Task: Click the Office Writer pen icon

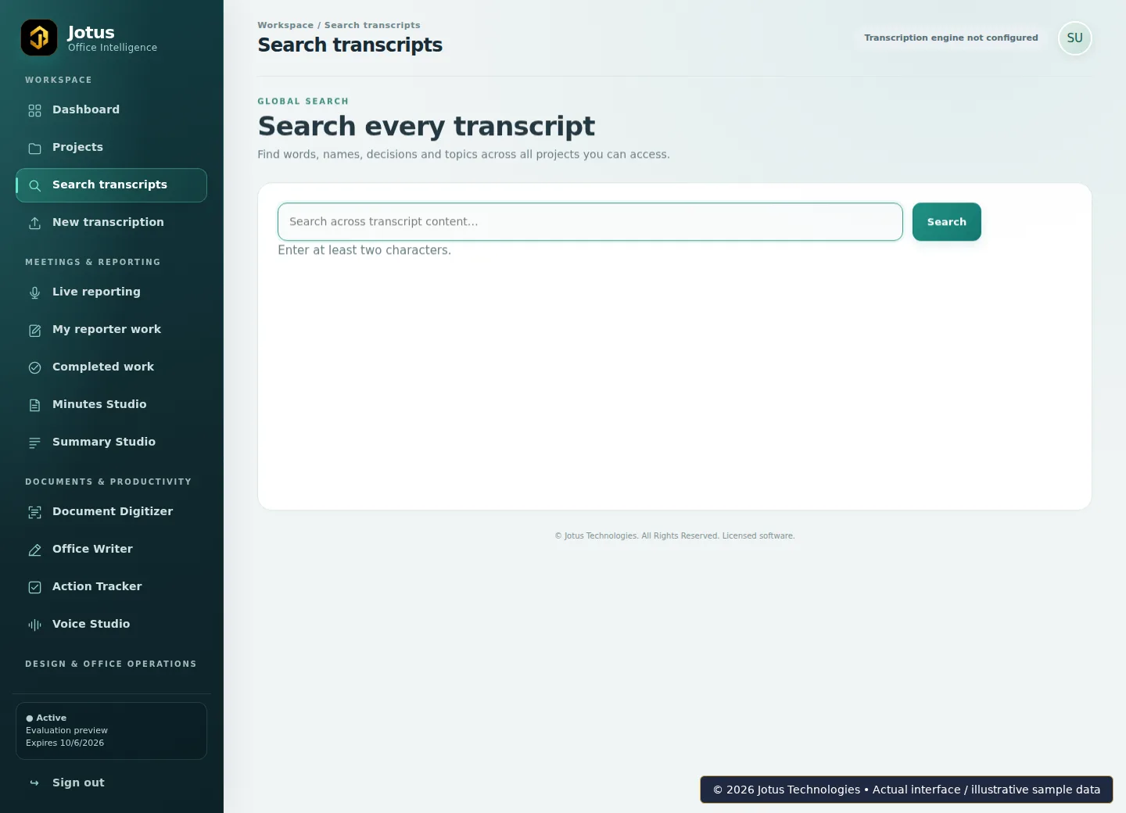Action: pos(34,550)
